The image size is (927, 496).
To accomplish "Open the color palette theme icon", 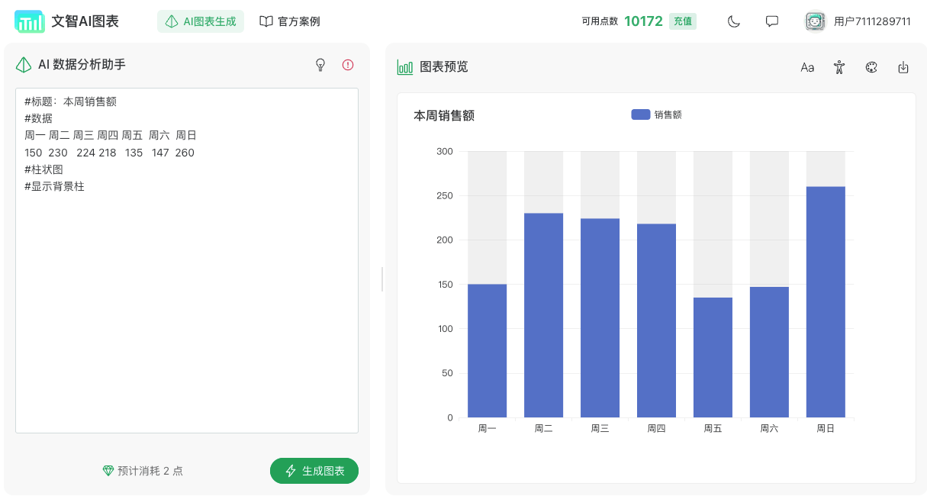I will 871,67.
